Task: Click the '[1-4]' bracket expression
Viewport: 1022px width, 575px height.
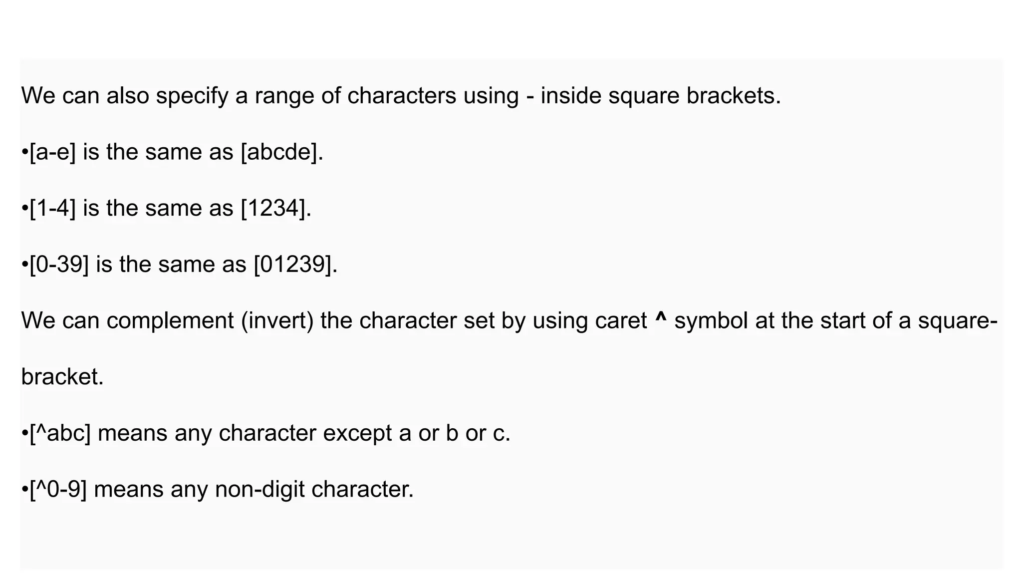Action: (53, 208)
